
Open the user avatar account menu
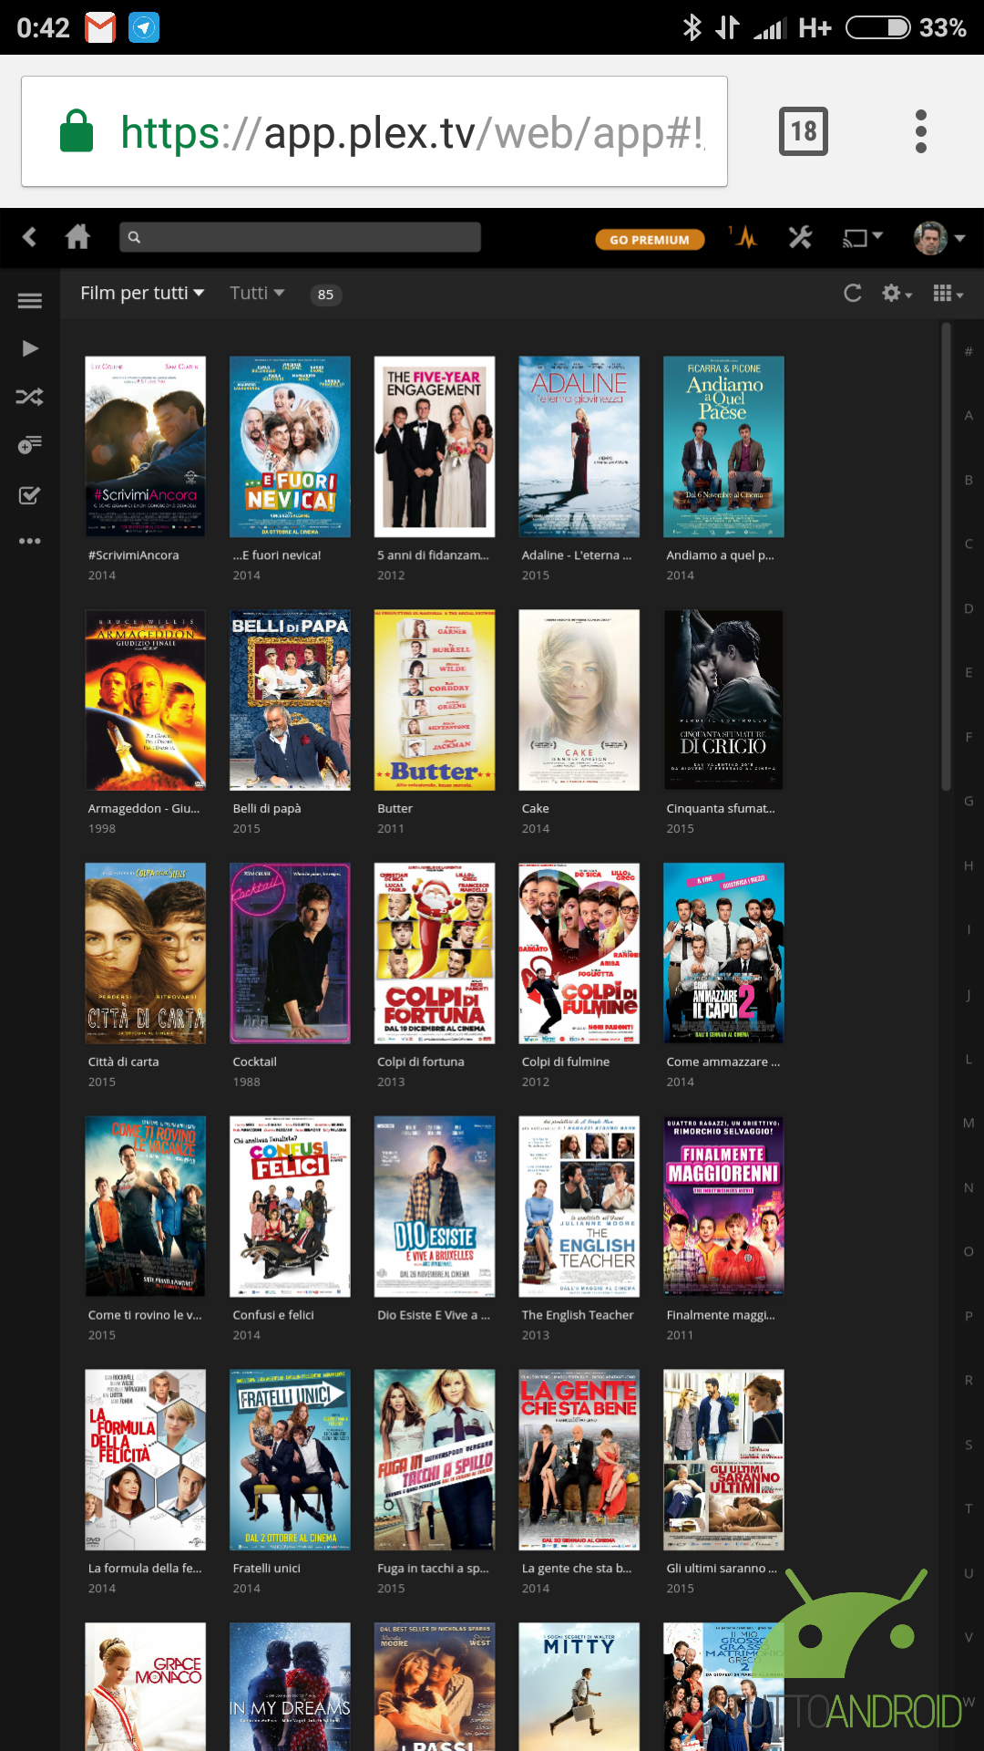point(939,238)
